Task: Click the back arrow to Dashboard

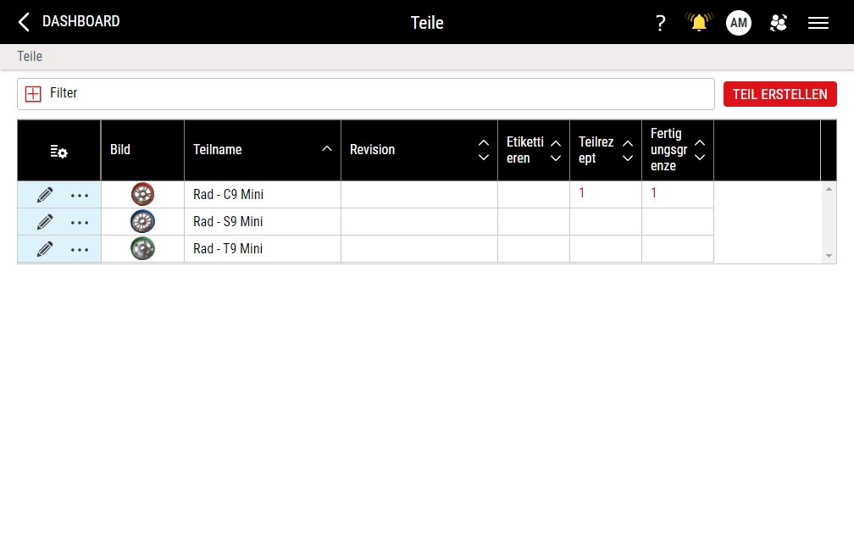Action: (24, 22)
